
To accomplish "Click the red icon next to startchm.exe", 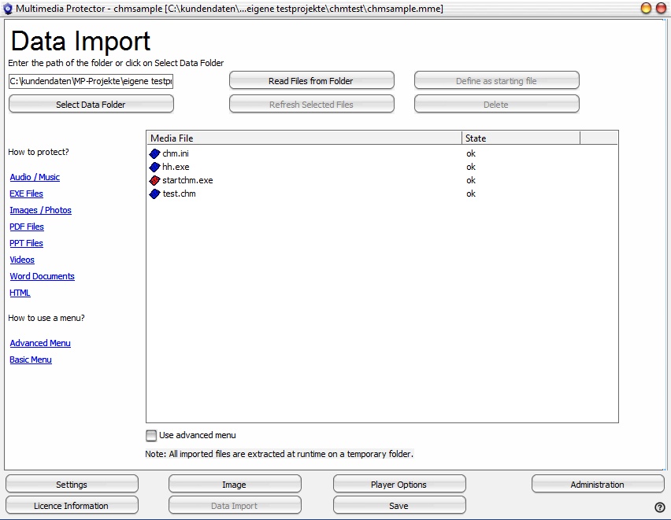I will pyautogui.click(x=154, y=180).
